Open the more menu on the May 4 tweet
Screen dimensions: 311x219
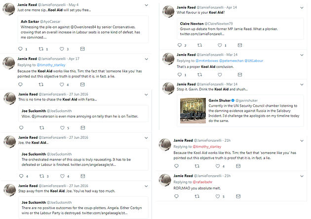(147, 5)
